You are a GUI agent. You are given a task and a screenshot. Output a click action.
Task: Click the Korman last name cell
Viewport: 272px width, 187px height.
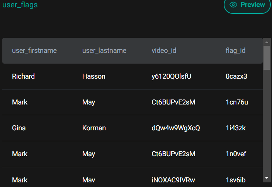click(x=94, y=128)
